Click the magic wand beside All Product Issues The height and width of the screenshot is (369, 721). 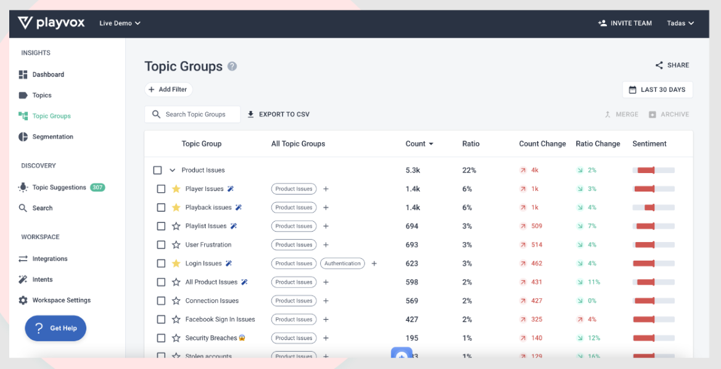point(245,282)
